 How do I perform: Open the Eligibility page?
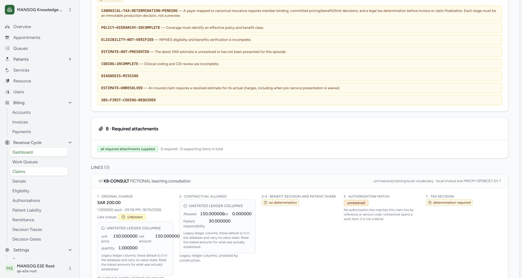pyautogui.click(x=39, y=191)
